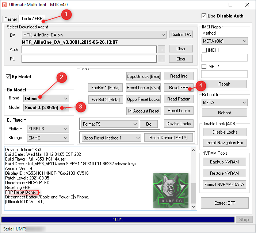Click Disable Locks in the ADB group

(x=225, y=132)
